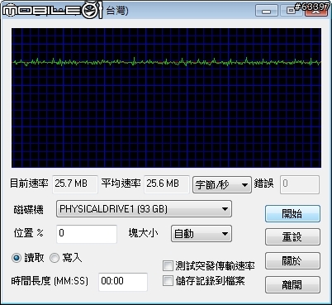Click the 位置 % input field

[87, 234]
